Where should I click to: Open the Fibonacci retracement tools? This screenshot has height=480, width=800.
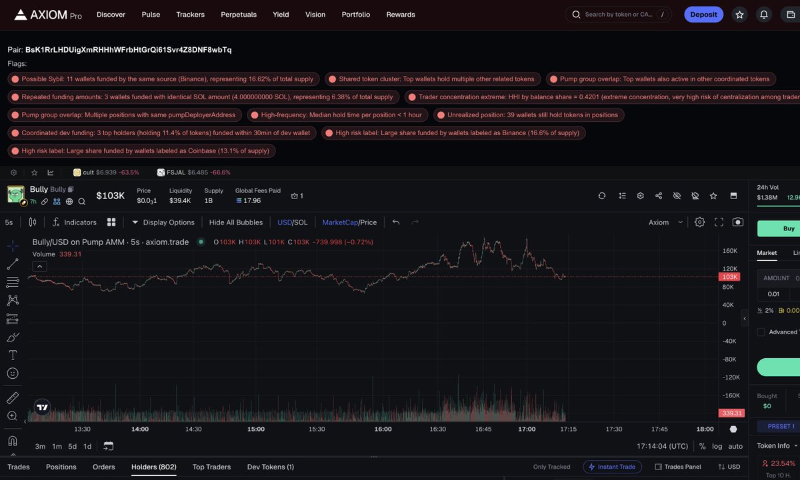click(12, 282)
